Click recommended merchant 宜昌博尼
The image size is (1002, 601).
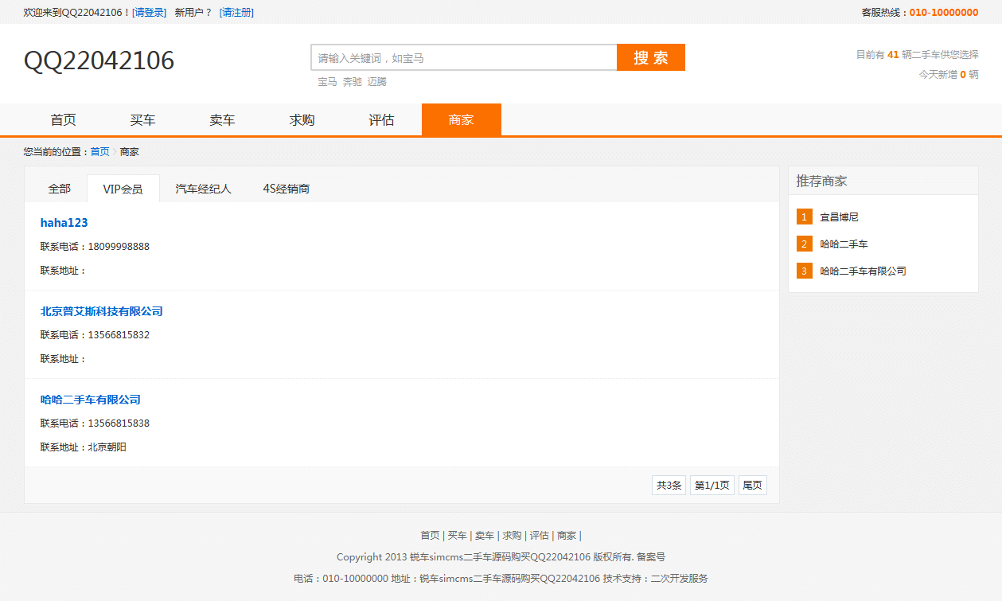point(839,217)
